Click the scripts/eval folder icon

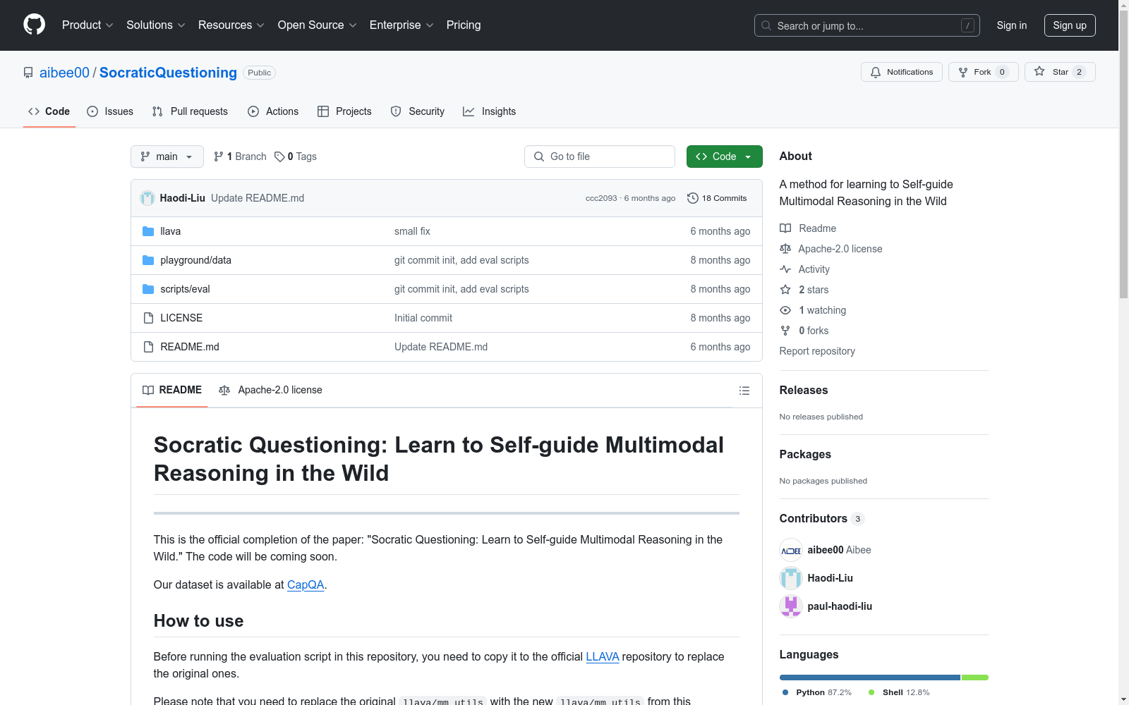coord(148,289)
